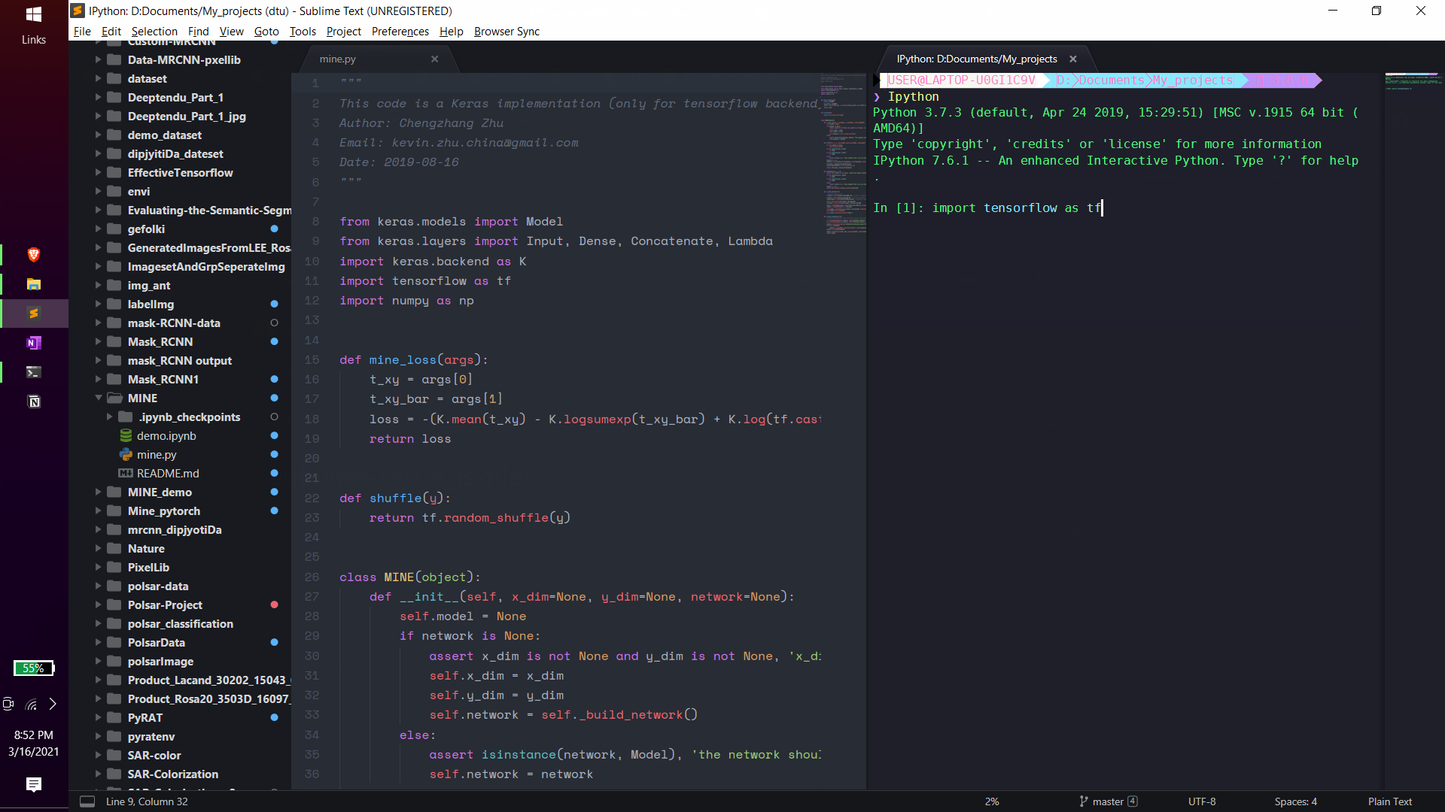
Task: Click the master branch status item
Action: pos(1108,801)
